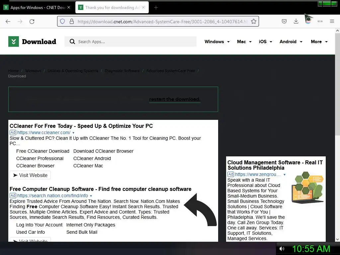This screenshot has height=255, width=340.
Task: Click Visit Website button under CCleaner ad
Action: pyautogui.click(x=30, y=175)
